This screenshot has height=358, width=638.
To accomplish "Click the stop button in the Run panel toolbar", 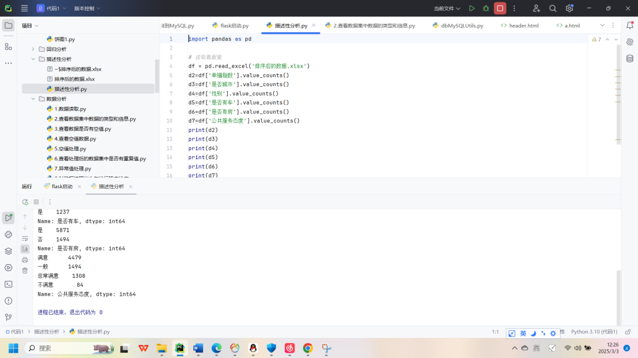I will (36, 202).
